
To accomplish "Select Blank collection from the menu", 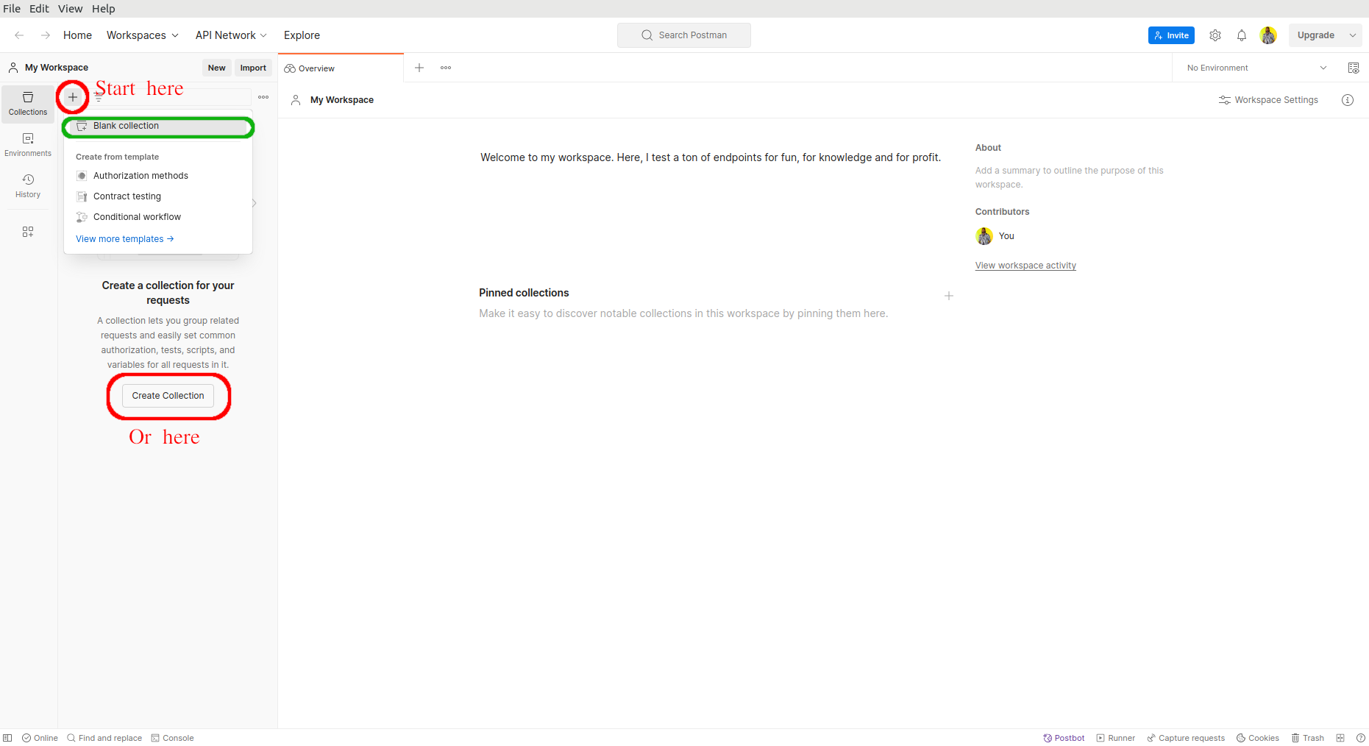I will coord(126,126).
